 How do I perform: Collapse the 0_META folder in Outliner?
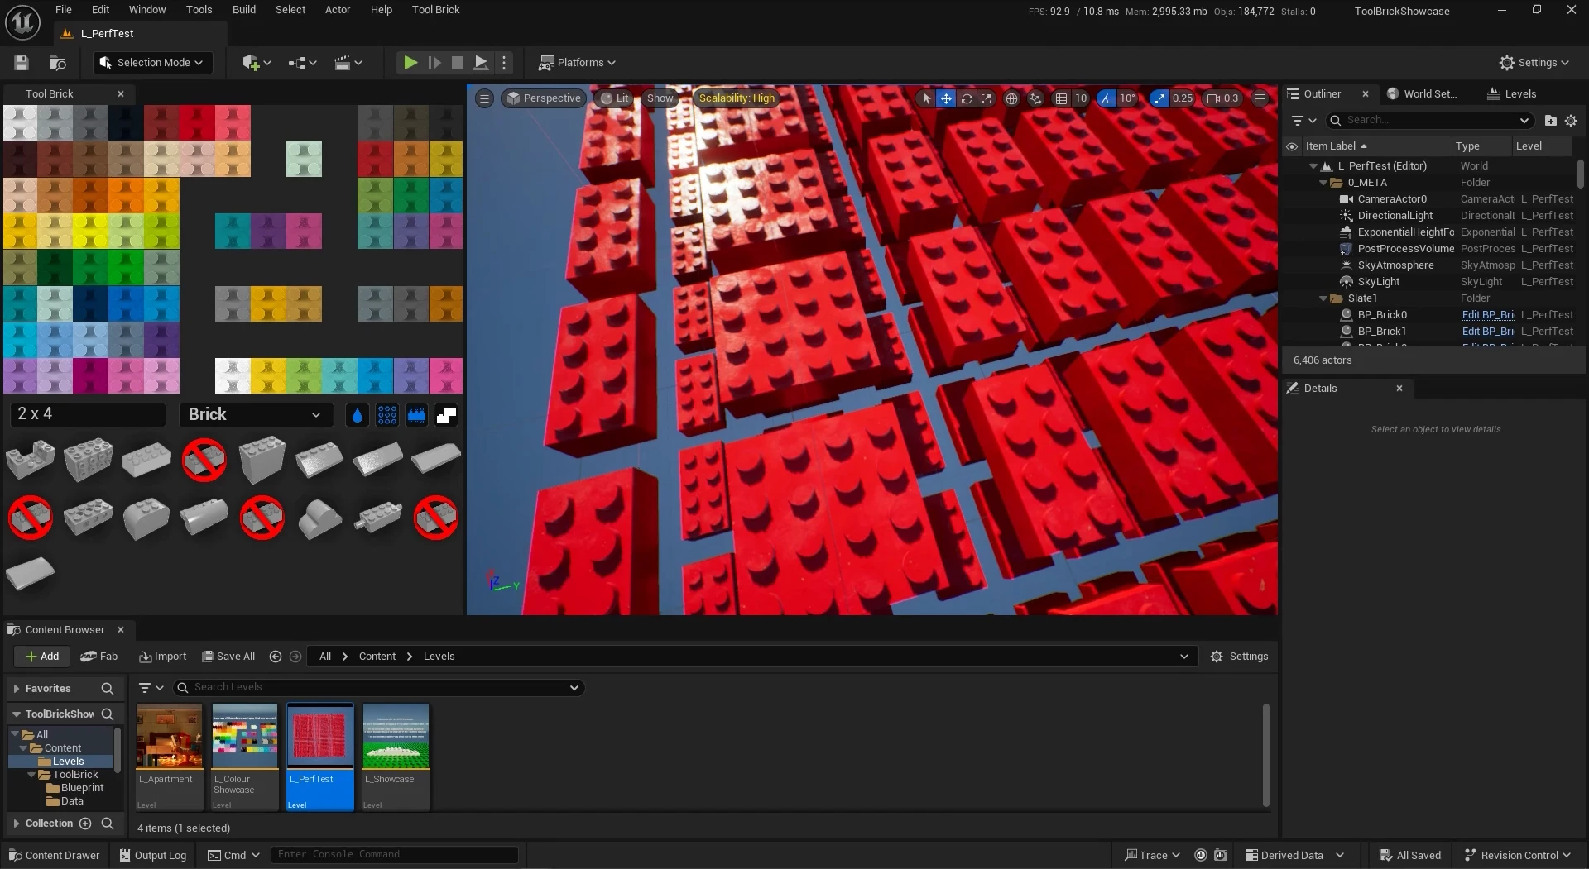pyautogui.click(x=1323, y=183)
